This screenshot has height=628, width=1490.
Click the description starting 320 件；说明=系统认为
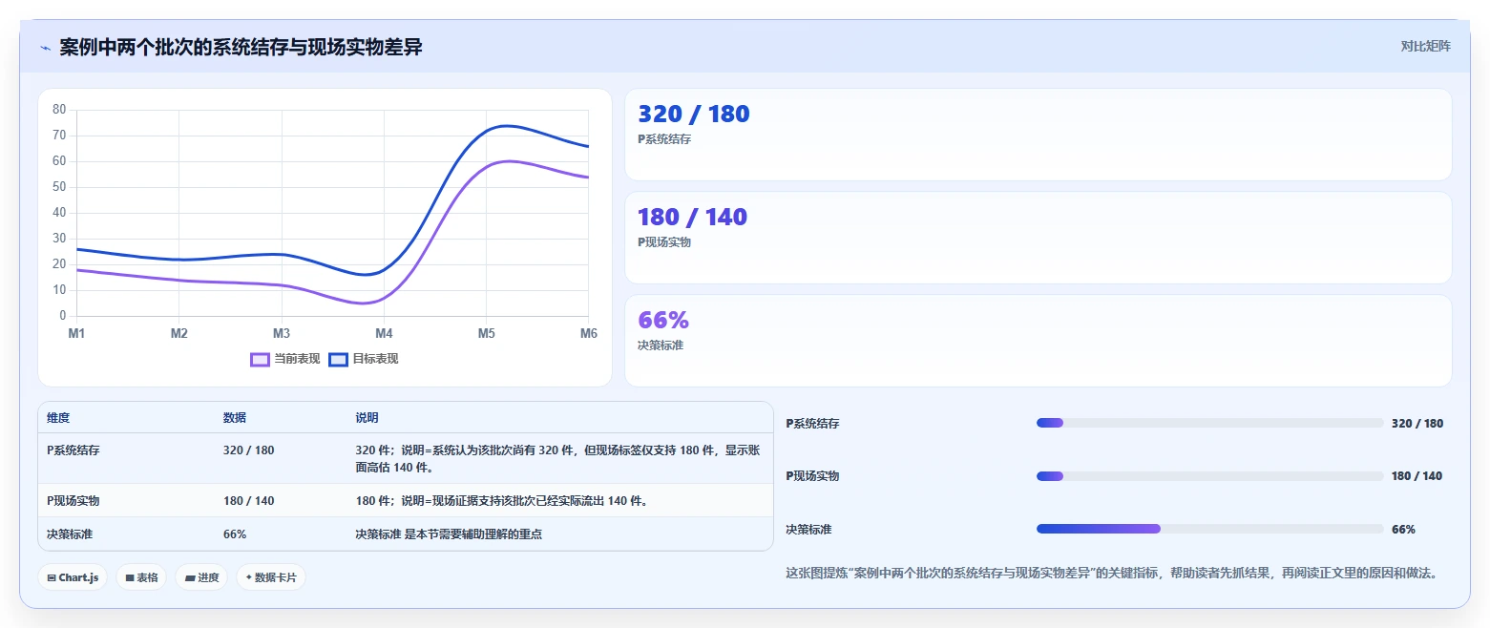coord(558,459)
